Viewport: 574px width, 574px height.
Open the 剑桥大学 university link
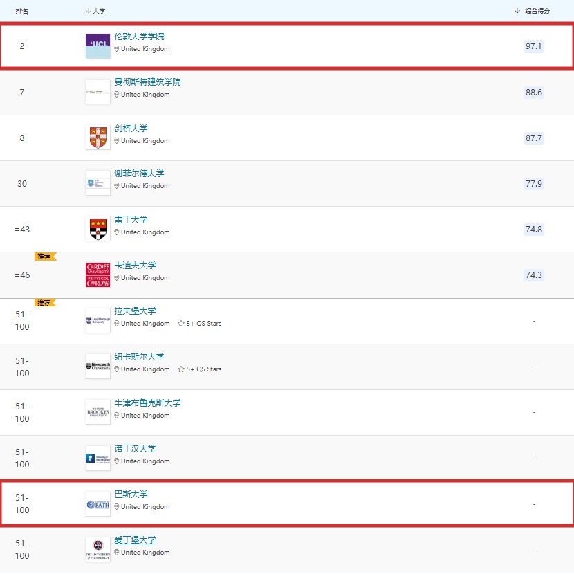click(x=131, y=129)
